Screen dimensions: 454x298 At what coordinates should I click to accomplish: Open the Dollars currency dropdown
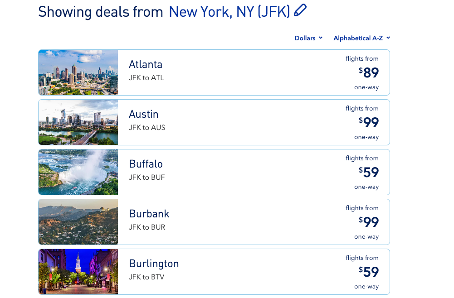click(308, 38)
